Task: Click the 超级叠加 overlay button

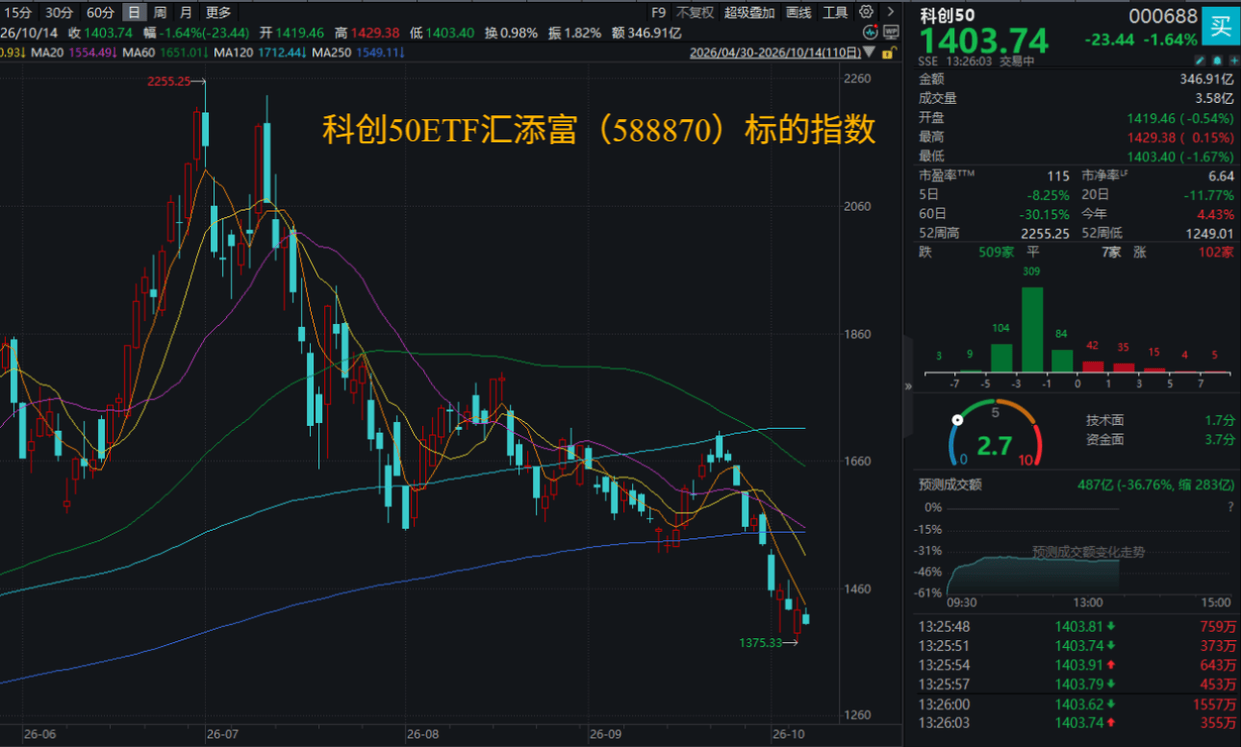Action: point(750,12)
